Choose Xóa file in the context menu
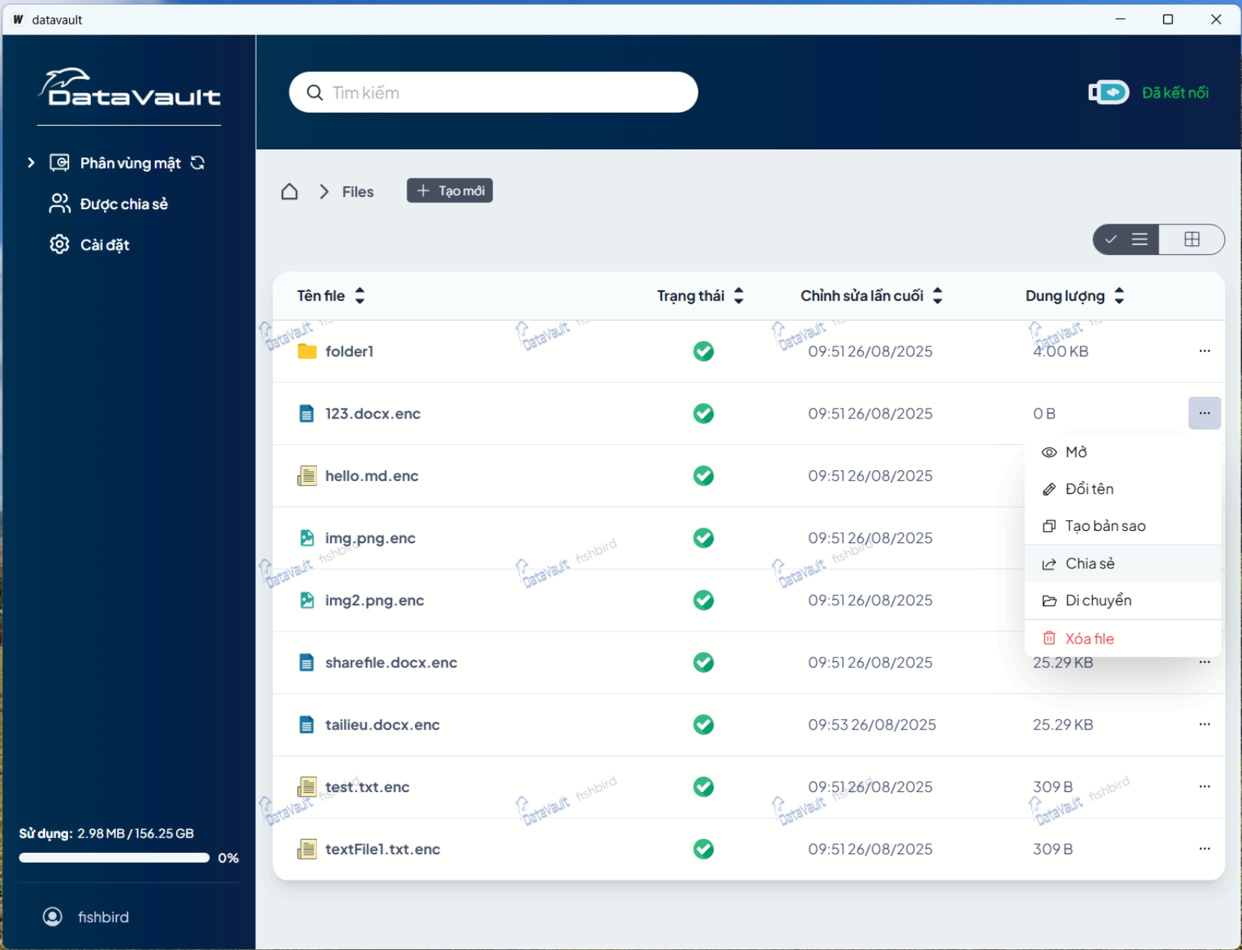 click(x=1089, y=639)
